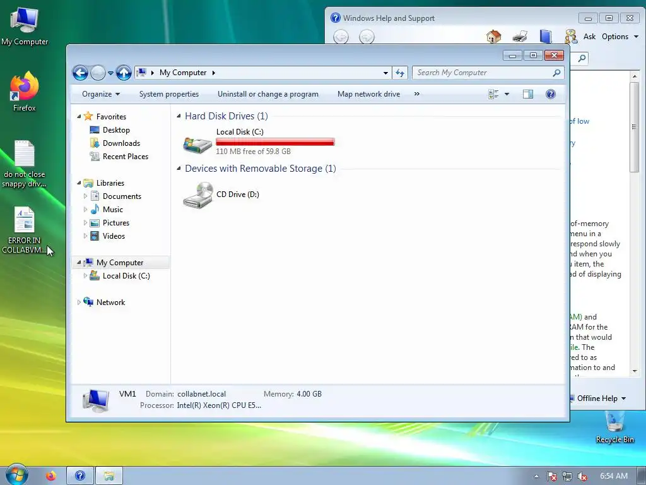Expand Local Disk (C:) in tree

coord(85,276)
